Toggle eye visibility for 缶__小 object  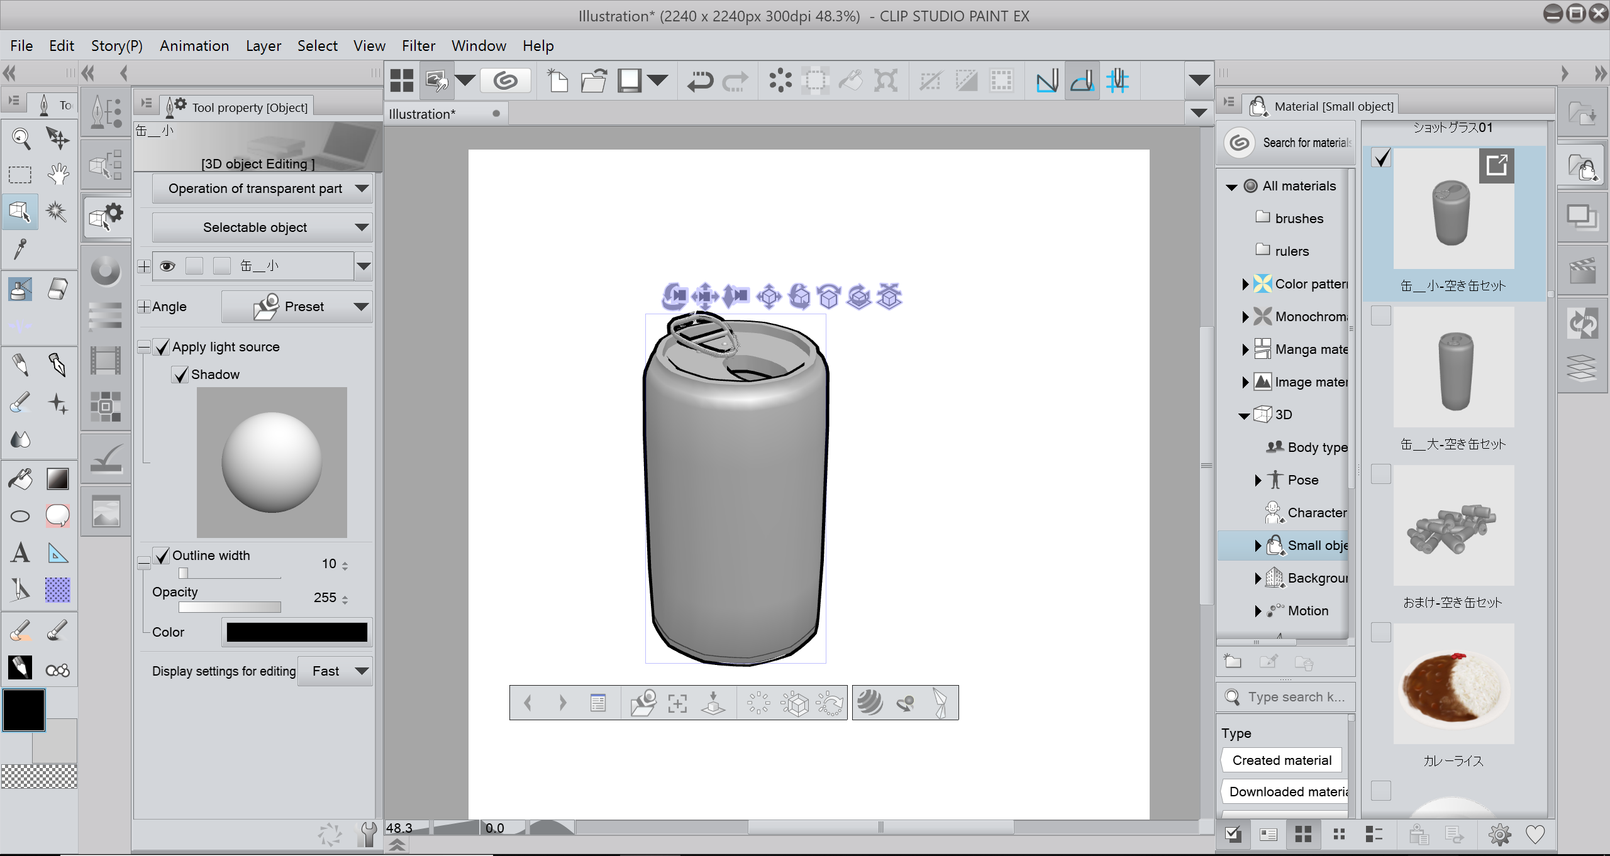click(167, 266)
